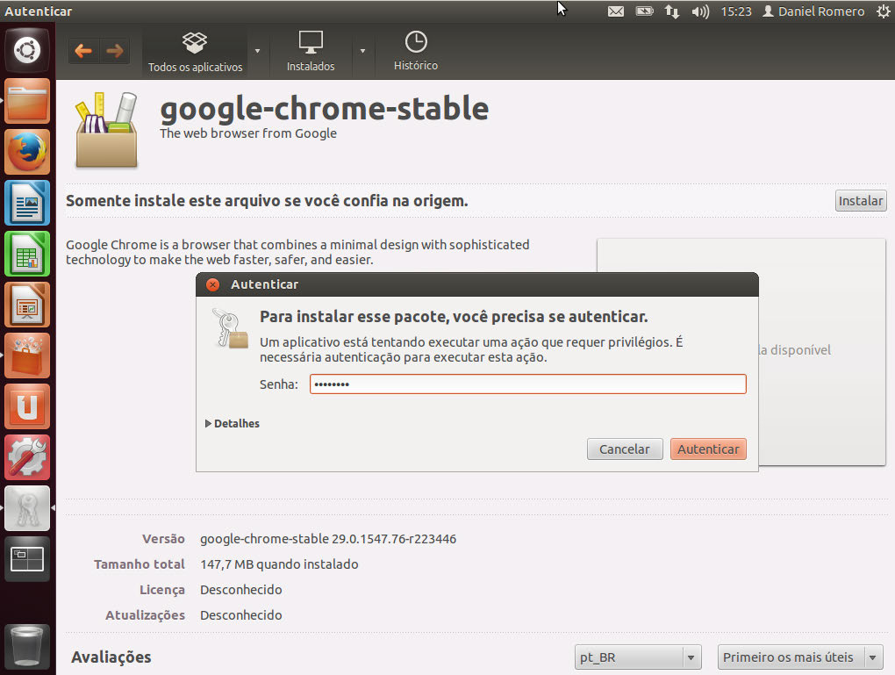Show Instalados applications
895x675 pixels.
(311, 52)
